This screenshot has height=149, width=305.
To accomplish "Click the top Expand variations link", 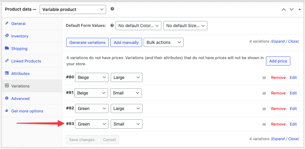I will point(278,41).
